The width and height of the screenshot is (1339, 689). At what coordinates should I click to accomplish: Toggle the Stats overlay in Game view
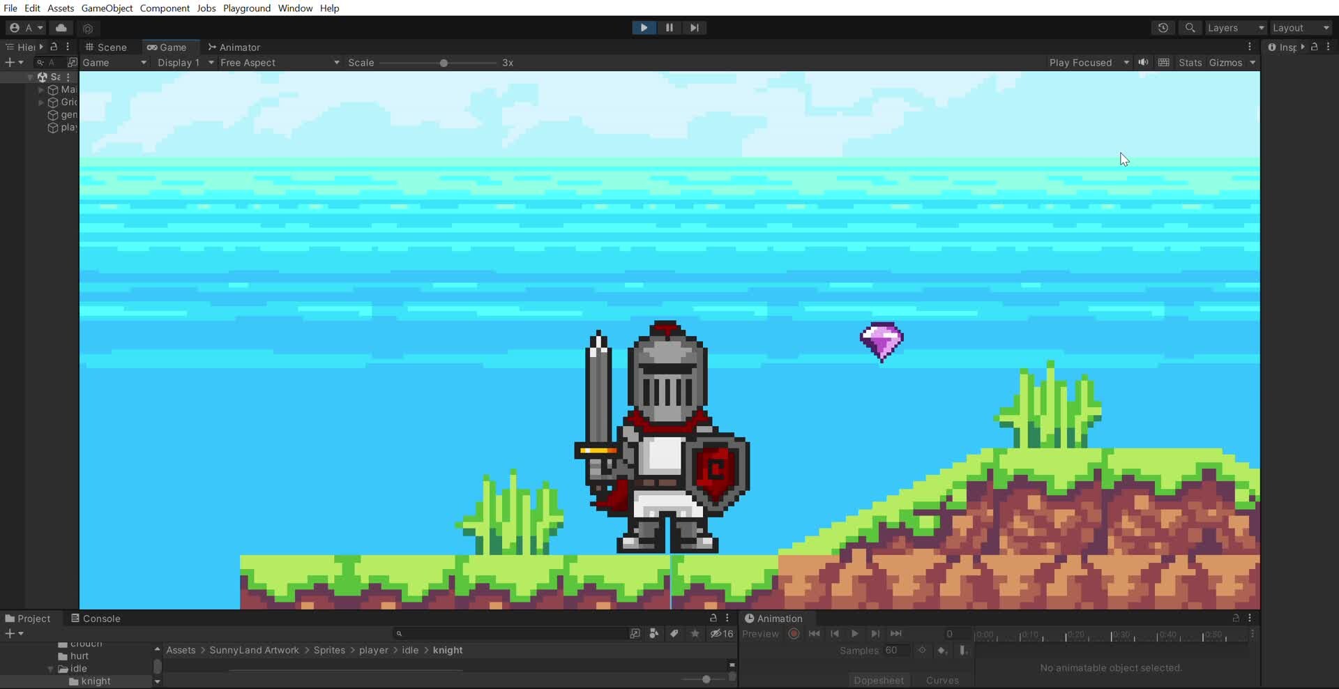coord(1190,62)
